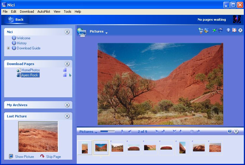Click the blue square beside Ayers Rock

coord(65,75)
